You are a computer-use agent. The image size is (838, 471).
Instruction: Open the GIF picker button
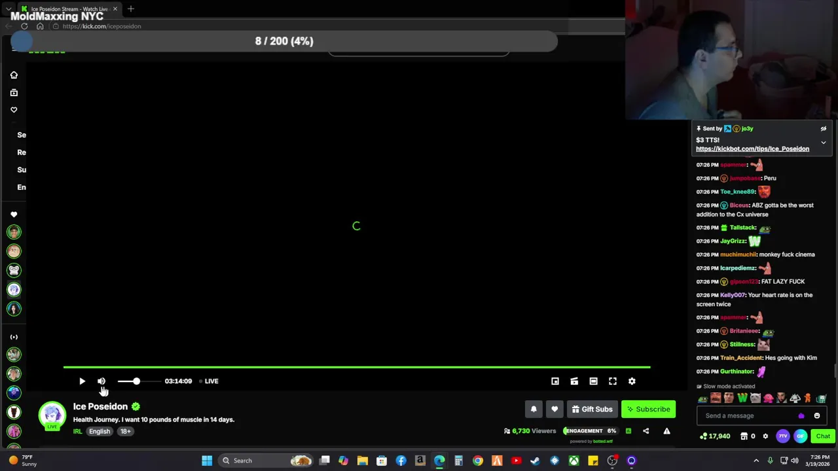tap(801, 436)
